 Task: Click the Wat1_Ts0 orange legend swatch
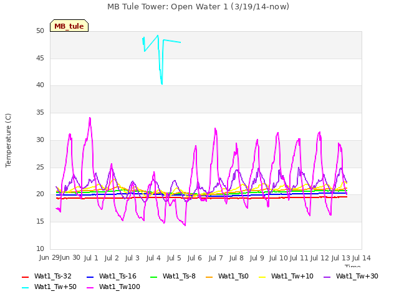[x=209, y=277]
